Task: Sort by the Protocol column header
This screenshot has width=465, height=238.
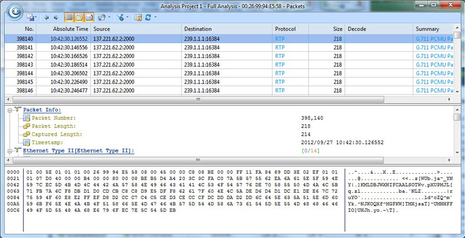Action: [290, 29]
